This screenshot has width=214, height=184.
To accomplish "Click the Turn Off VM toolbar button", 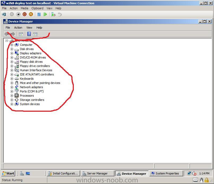I will pyautogui.click(x=18, y=14).
